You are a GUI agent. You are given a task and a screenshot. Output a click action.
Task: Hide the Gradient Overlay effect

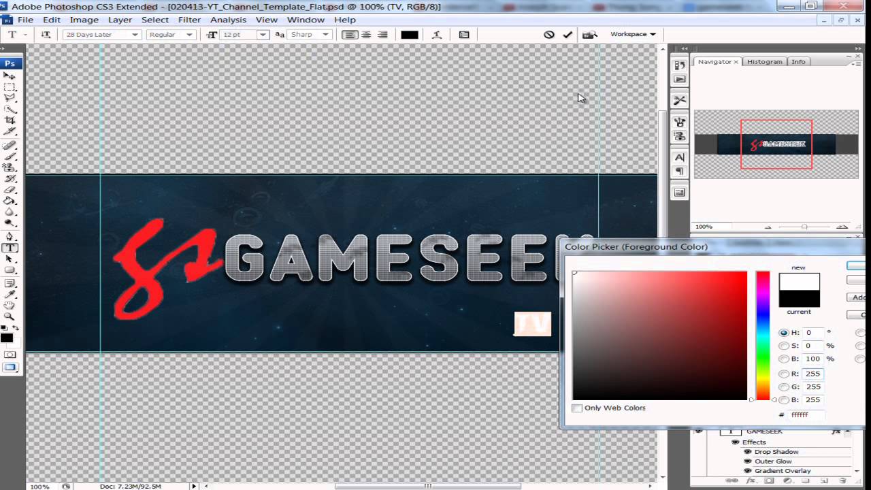tap(748, 471)
